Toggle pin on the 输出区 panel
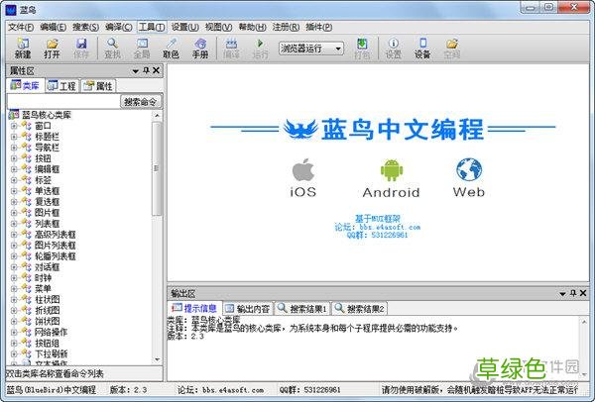Screen dimensions: 595x402 (573, 293)
